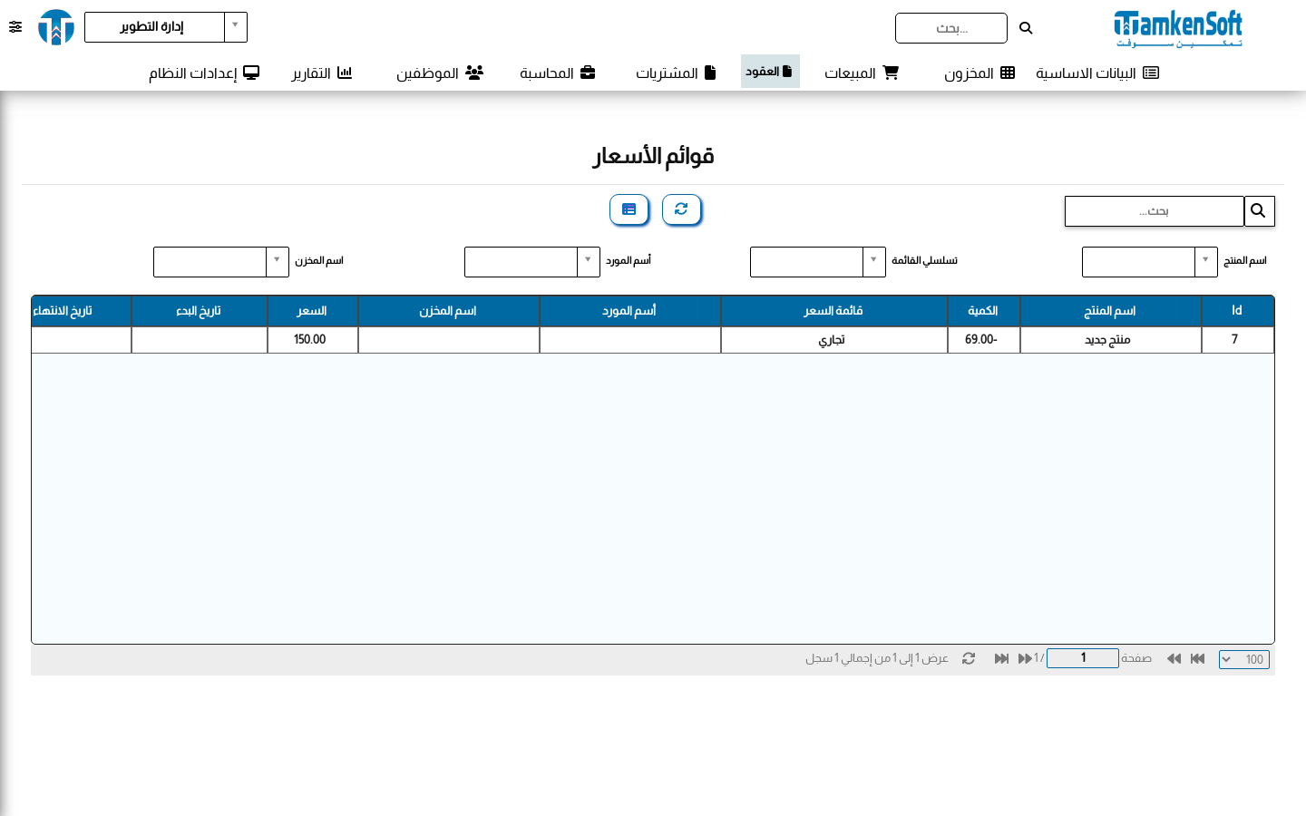This screenshot has height=816, width=1306.
Task: Sort by السعر column header
Action: pos(312,311)
